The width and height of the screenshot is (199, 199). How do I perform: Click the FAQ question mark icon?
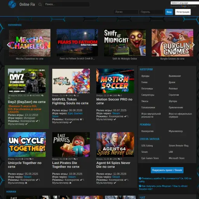pyautogui.click(x=140, y=178)
